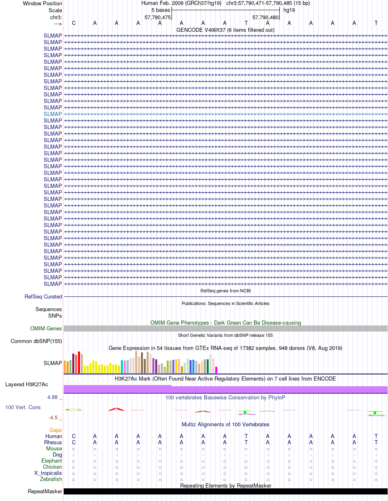Click the X_tropicalis species label

tap(48, 473)
